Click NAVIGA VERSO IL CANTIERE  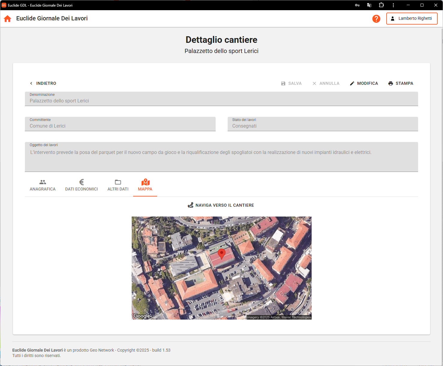pyautogui.click(x=221, y=205)
